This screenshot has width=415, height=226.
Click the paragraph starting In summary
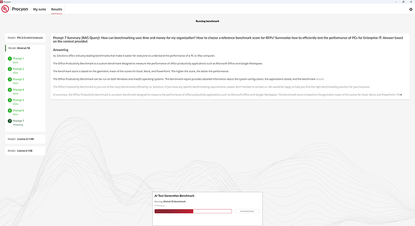click(x=227, y=95)
